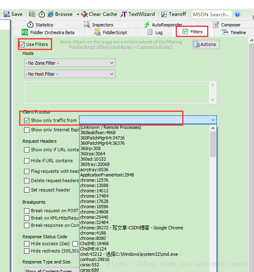
Task: Open the Composer tab
Action: coord(227,25)
